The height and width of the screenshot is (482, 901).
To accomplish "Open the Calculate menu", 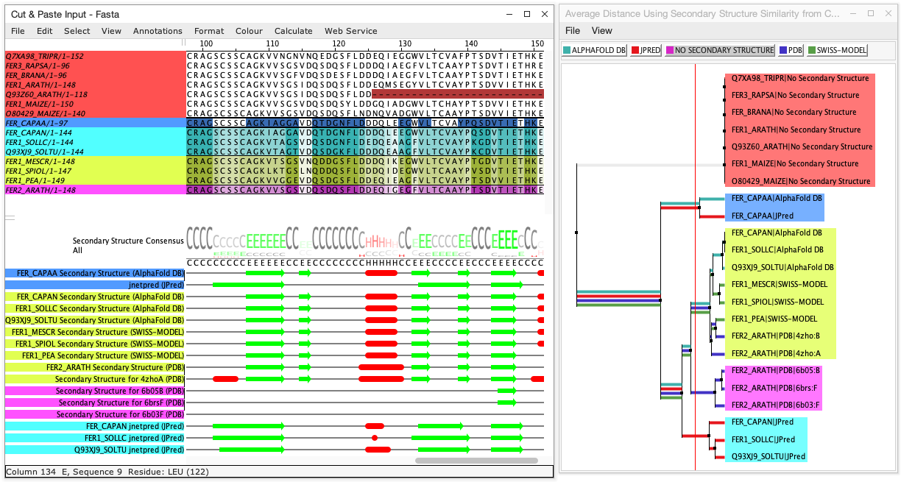I will click(293, 31).
